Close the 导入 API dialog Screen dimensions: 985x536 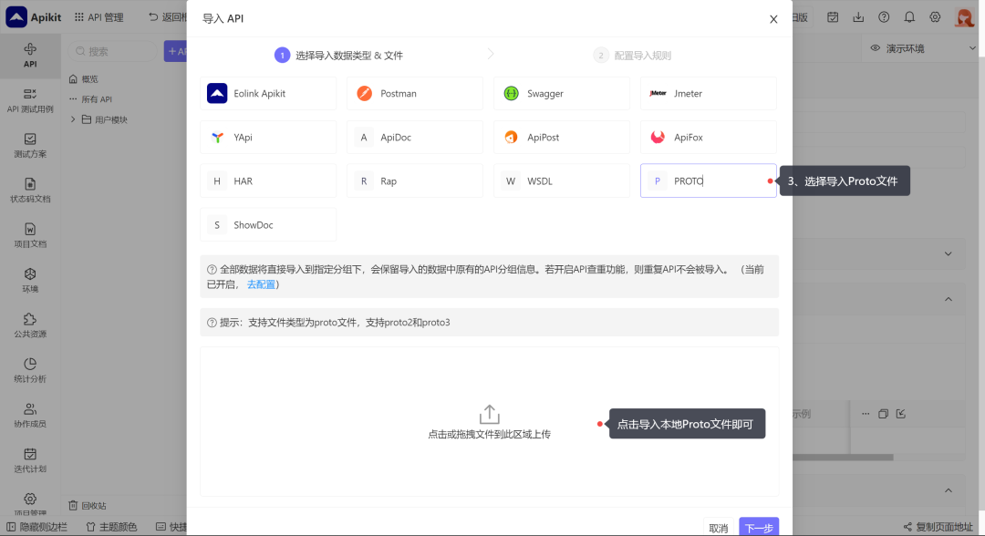773,19
